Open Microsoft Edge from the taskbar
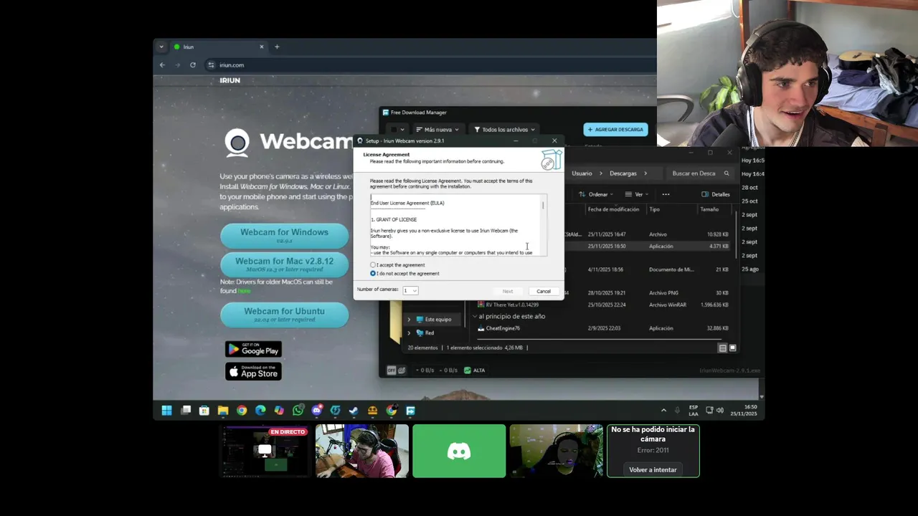 tap(260, 411)
